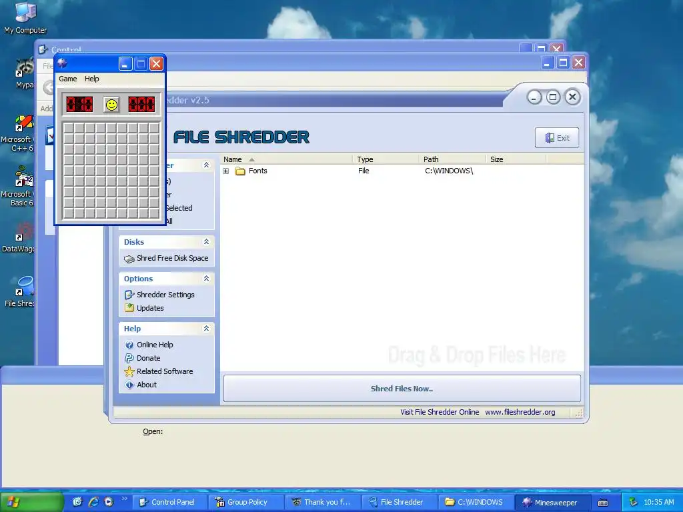Open the Windows Start button

click(31, 502)
